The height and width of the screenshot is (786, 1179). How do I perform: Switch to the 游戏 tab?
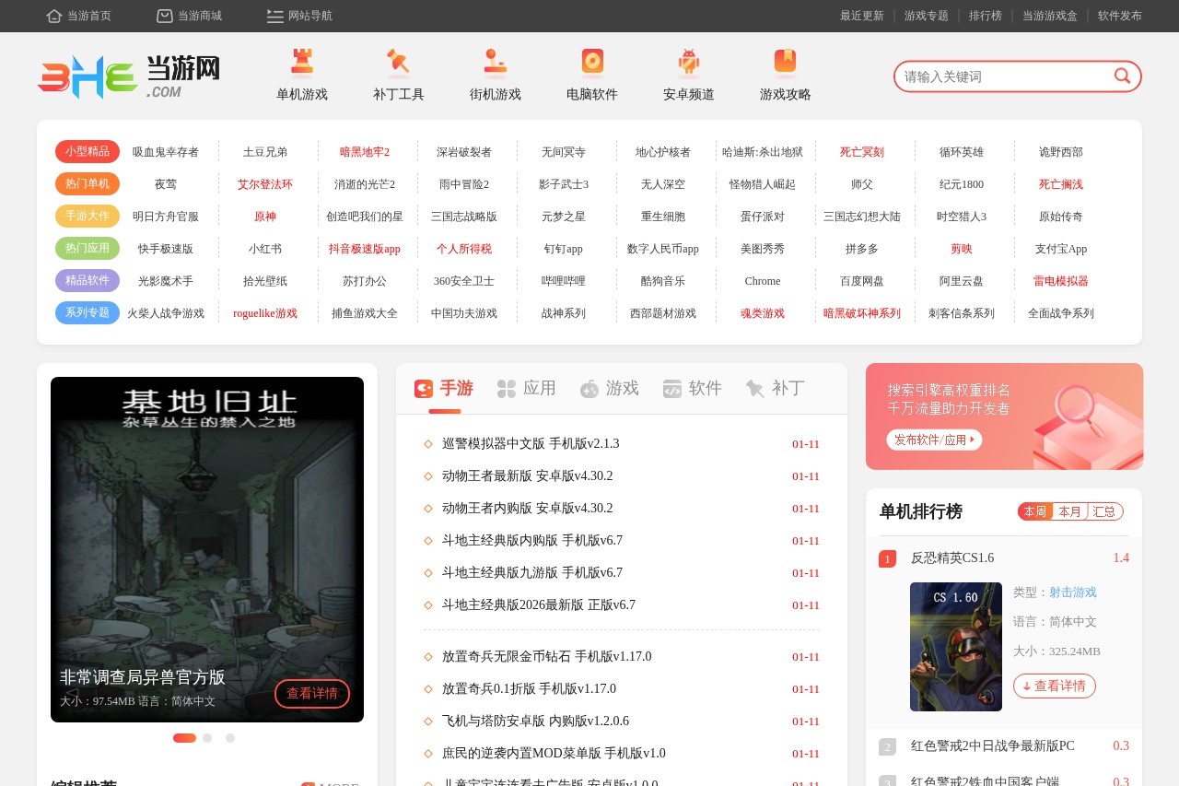[x=610, y=389]
